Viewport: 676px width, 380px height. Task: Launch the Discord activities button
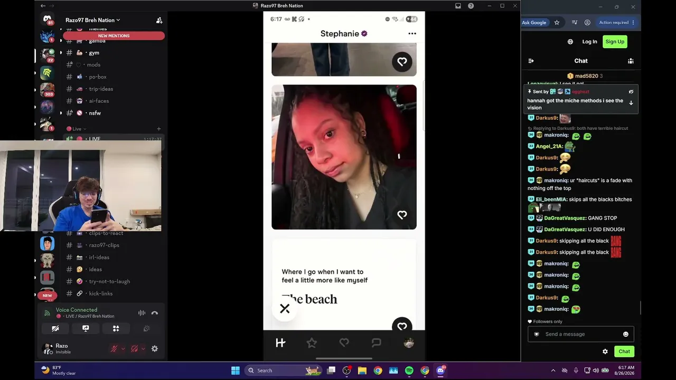click(116, 329)
